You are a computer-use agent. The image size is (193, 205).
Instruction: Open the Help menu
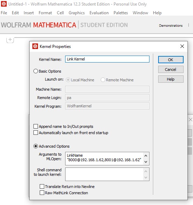[157, 13]
